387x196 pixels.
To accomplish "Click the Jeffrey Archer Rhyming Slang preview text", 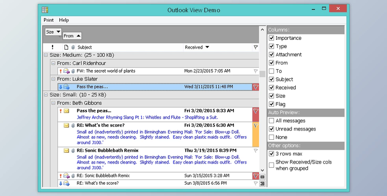I will (148, 118).
